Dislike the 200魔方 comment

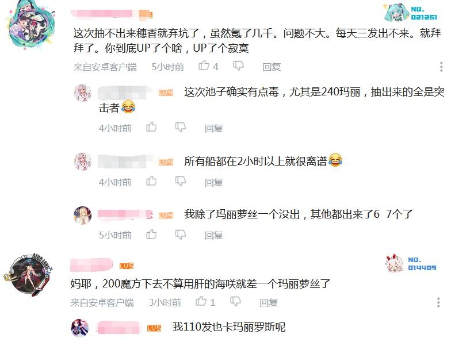coord(236,301)
